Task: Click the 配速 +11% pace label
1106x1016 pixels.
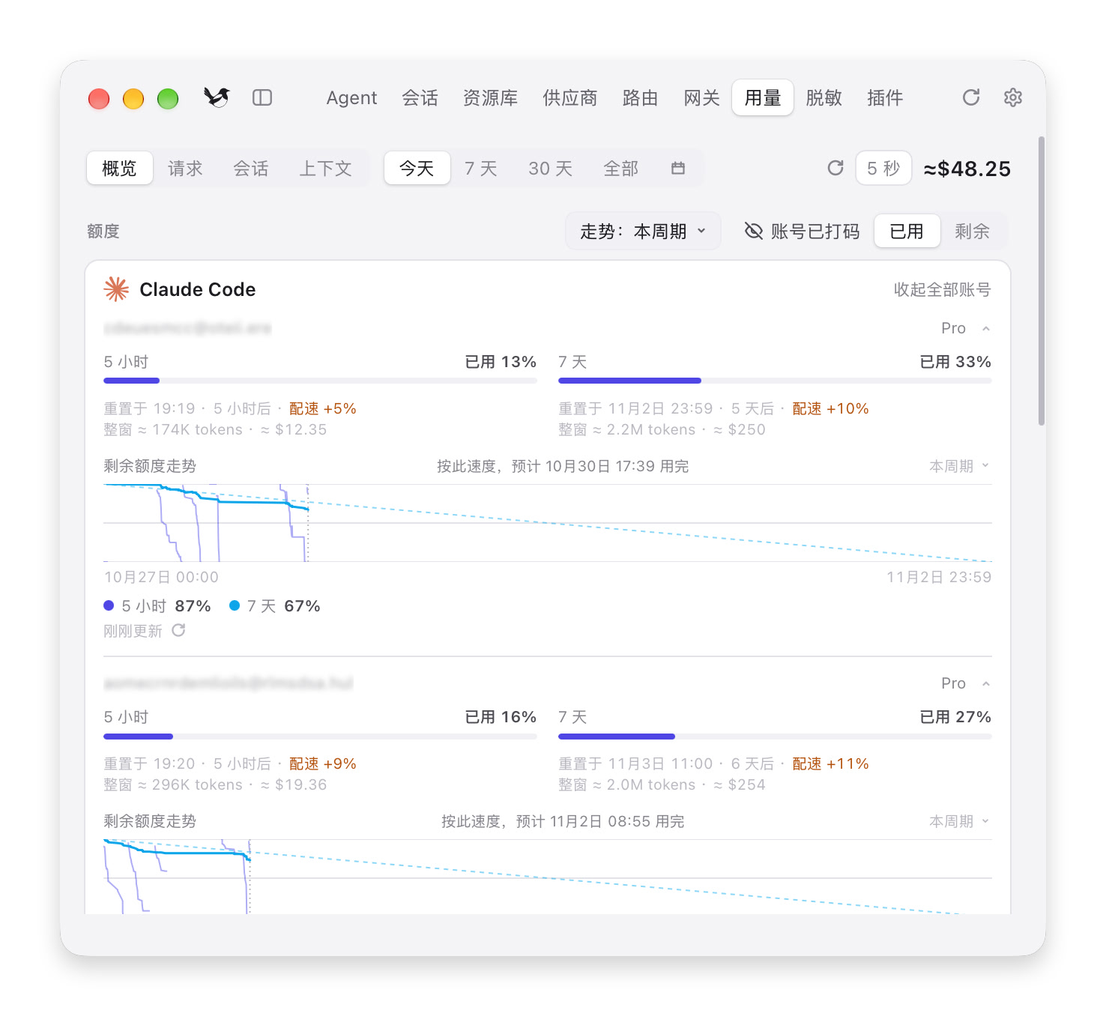Action: coord(830,763)
